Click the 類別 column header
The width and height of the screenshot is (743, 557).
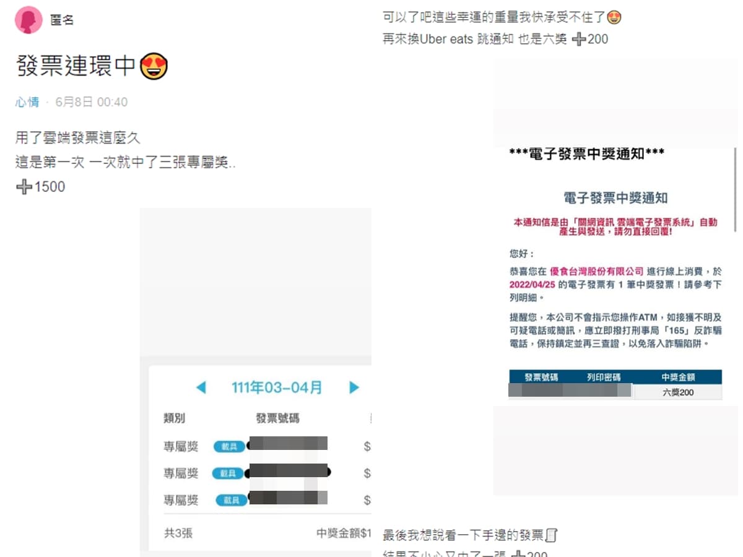click(x=175, y=418)
